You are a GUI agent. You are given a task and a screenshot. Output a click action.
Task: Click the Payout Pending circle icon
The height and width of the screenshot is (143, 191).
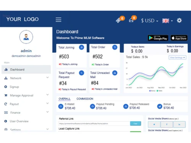[92, 106]
